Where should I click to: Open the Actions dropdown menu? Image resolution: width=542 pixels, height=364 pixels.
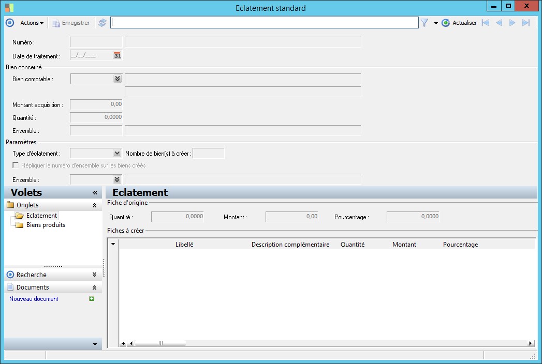(x=32, y=23)
